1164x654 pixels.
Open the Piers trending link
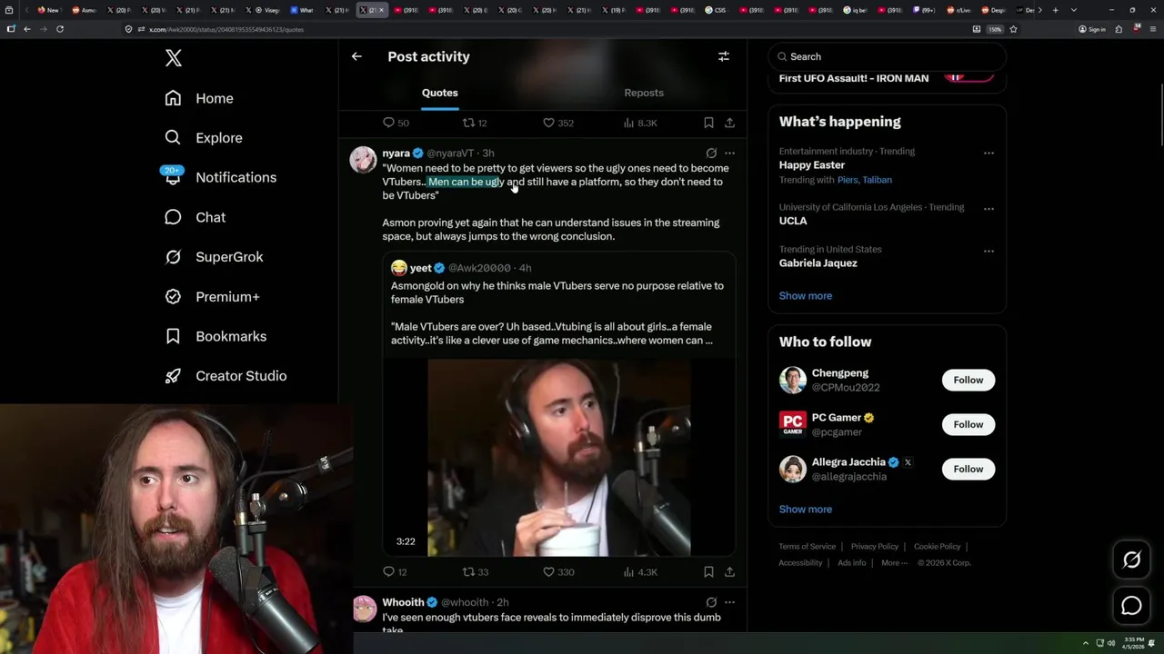tap(848, 180)
